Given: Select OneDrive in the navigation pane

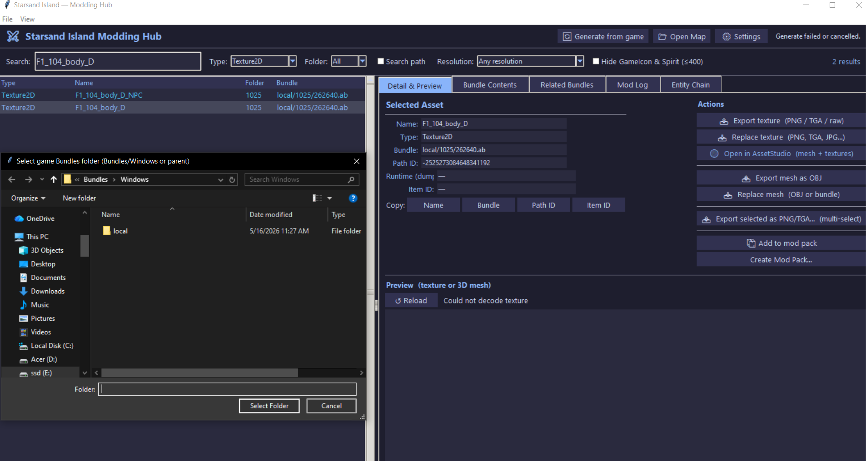Looking at the screenshot, I should coord(40,218).
